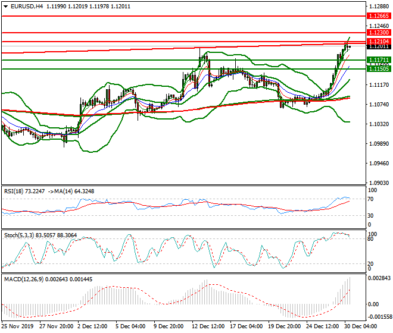Image resolution: width=393 pixels, height=333 pixels.
Task: Select the RSI scale level 70
Action: click(371, 199)
